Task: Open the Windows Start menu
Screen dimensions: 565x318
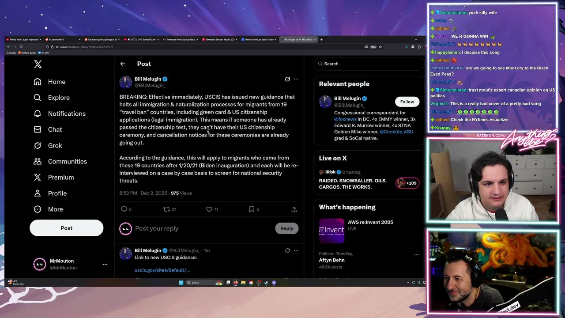Action: pyautogui.click(x=181, y=283)
